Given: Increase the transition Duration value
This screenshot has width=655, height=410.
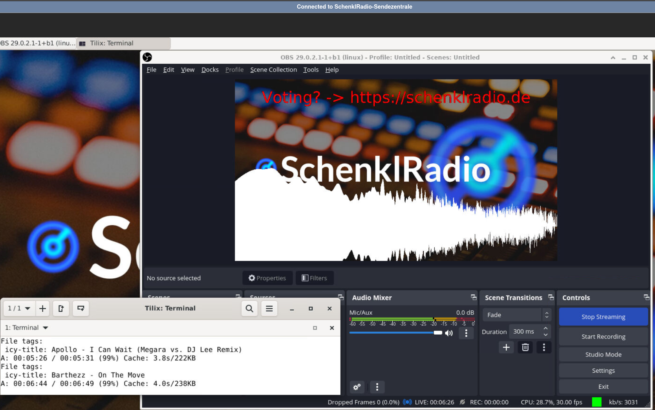Looking at the screenshot, I should (545, 329).
